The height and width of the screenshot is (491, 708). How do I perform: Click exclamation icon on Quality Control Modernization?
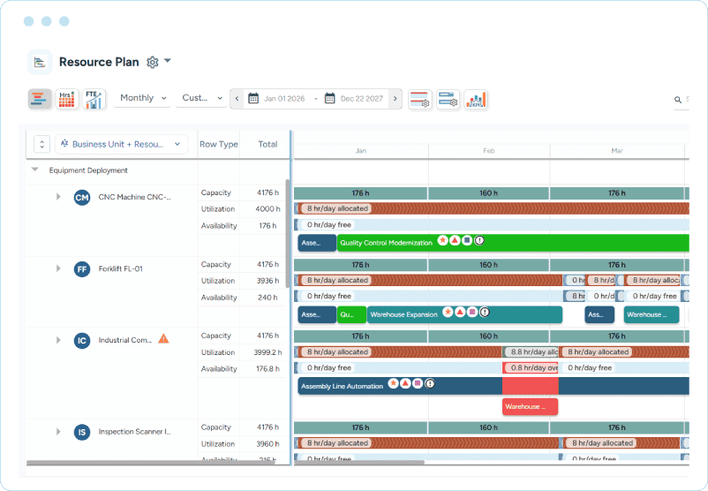(x=479, y=240)
